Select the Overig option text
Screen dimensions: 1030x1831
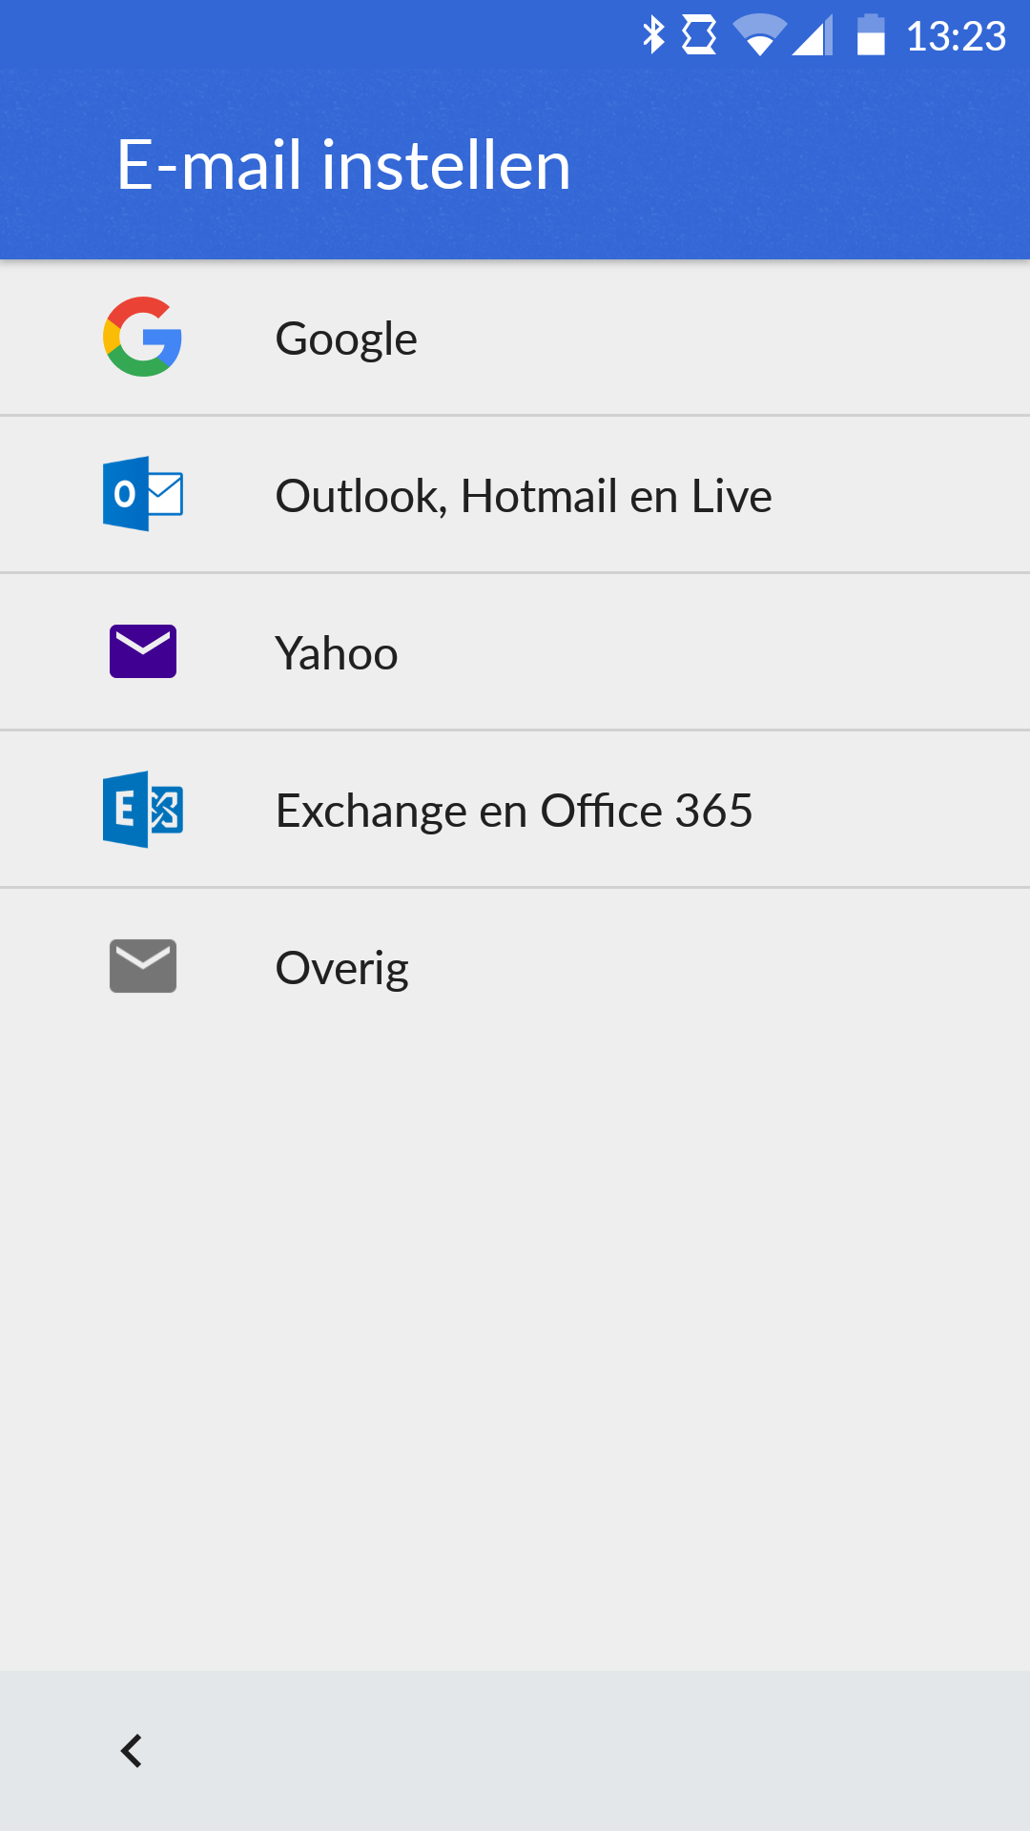[342, 968]
